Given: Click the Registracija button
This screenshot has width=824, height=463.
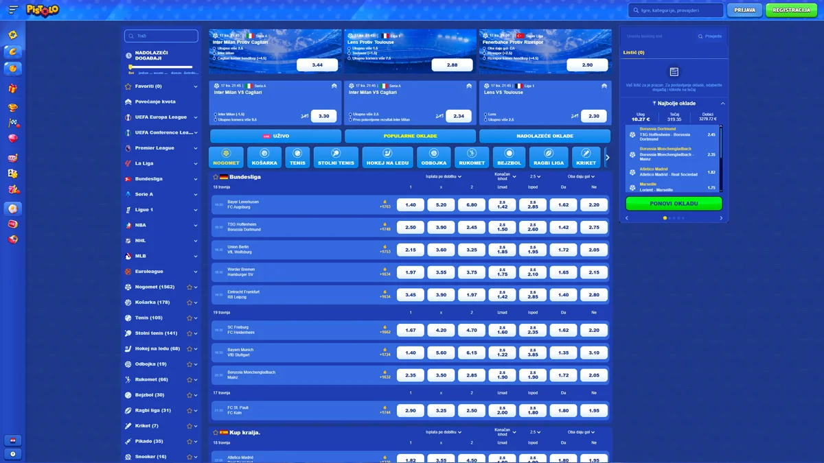Looking at the screenshot, I should 792,10.
